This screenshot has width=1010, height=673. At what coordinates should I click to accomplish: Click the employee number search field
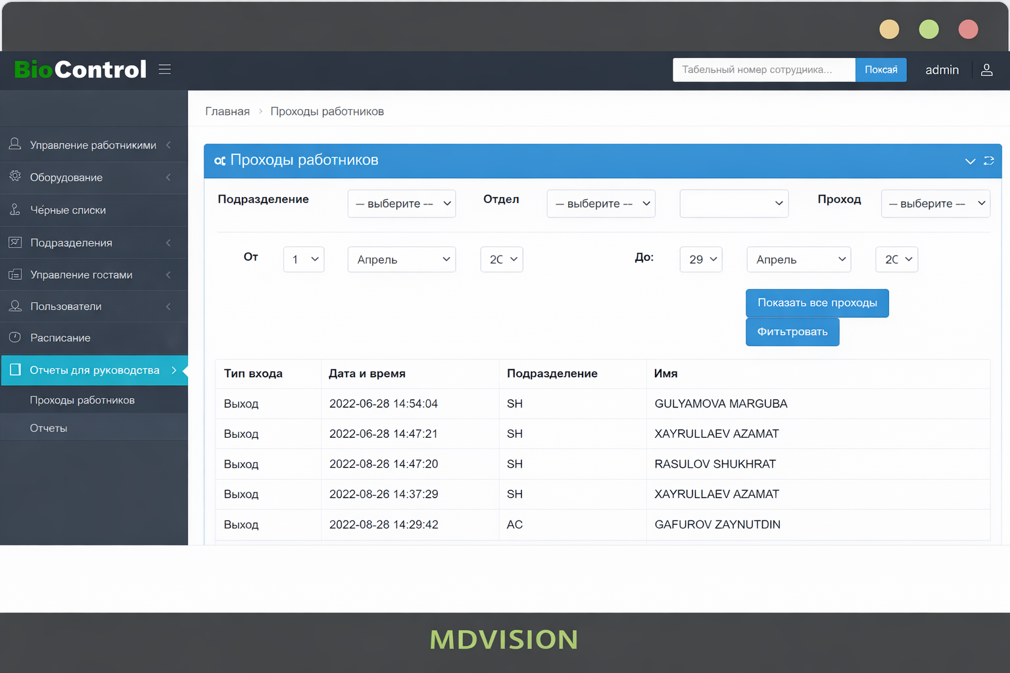tap(763, 70)
